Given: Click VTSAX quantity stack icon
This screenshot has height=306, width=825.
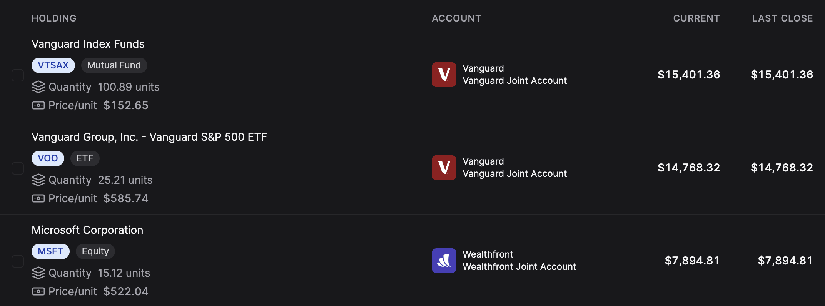Looking at the screenshot, I should (38, 87).
